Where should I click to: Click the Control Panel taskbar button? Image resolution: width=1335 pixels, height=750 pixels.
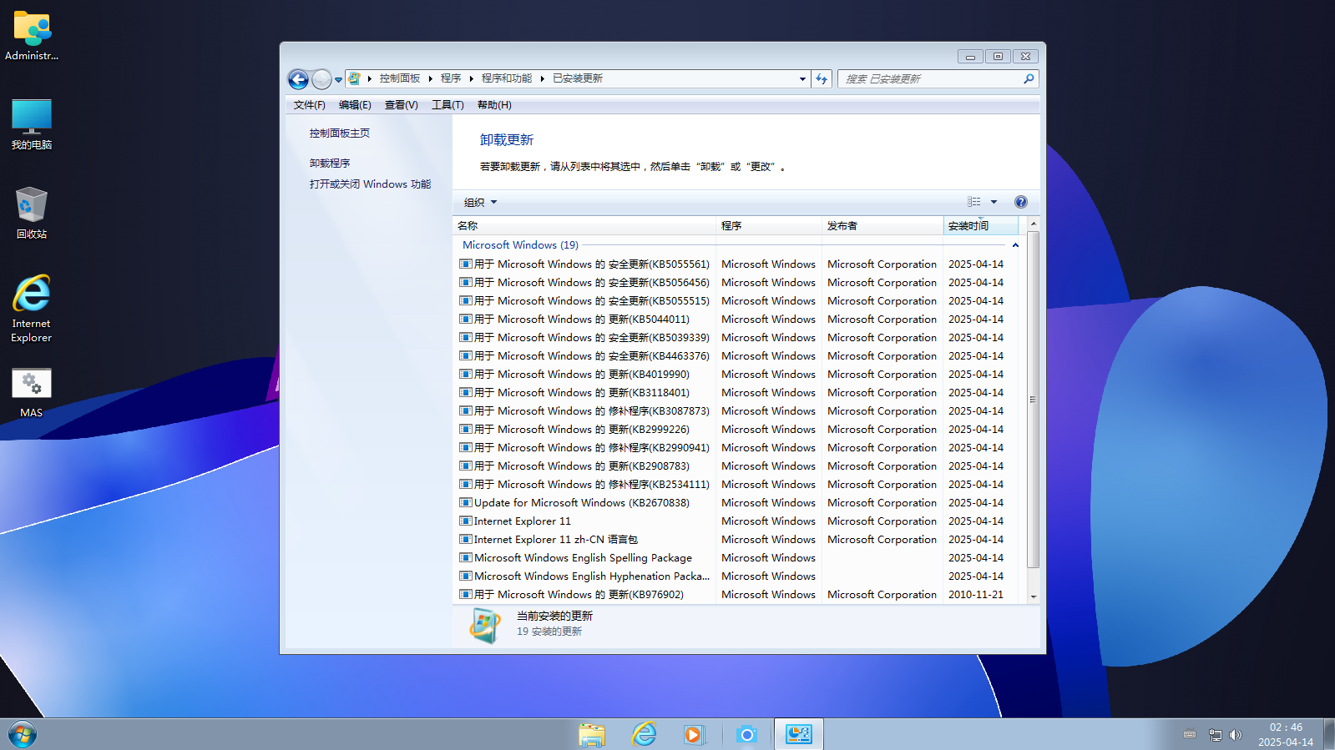pyautogui.click(x=799, y=734)
